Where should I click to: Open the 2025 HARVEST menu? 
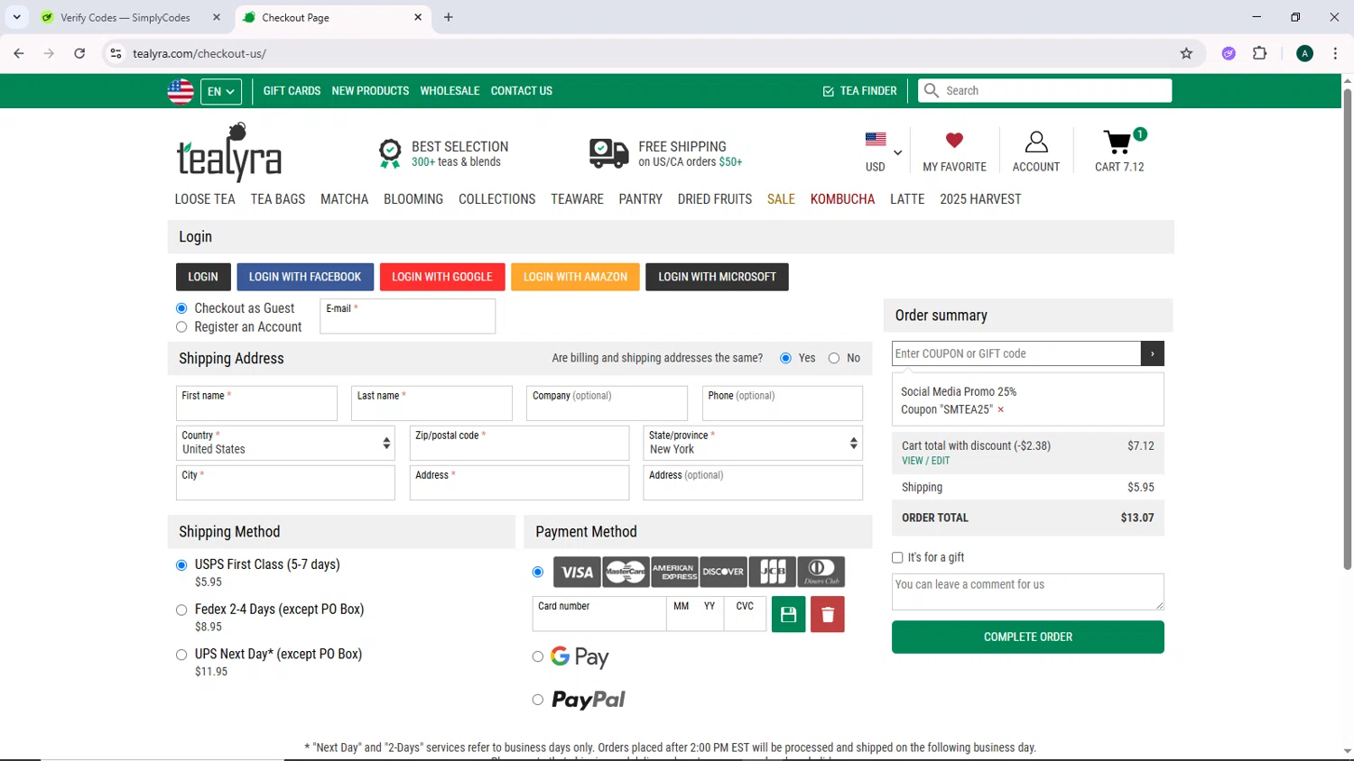[x=980, y=199]
